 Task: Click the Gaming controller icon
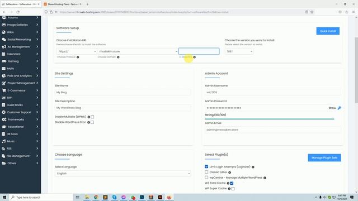4,61
